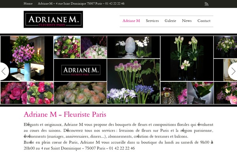
Task: Open the Galerie menu item
Action: pos(170,21)
